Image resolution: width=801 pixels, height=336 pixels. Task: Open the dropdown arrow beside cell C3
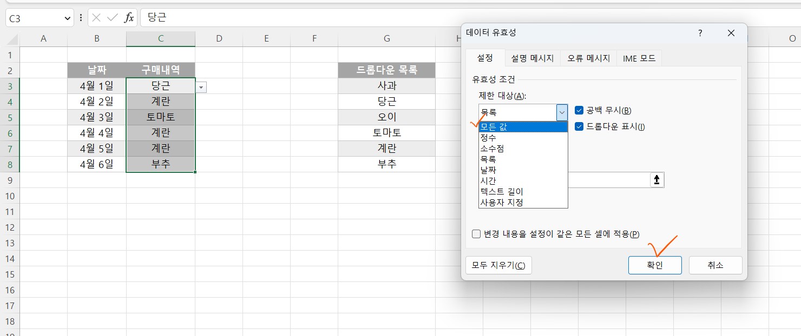pos(201,86)
